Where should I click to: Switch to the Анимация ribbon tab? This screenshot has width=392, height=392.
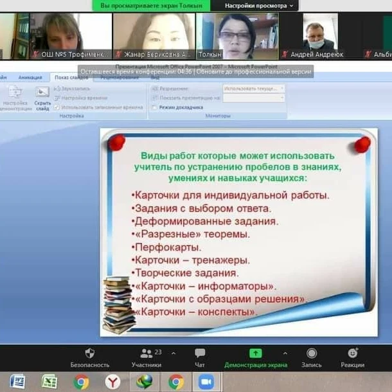[30, 78]
